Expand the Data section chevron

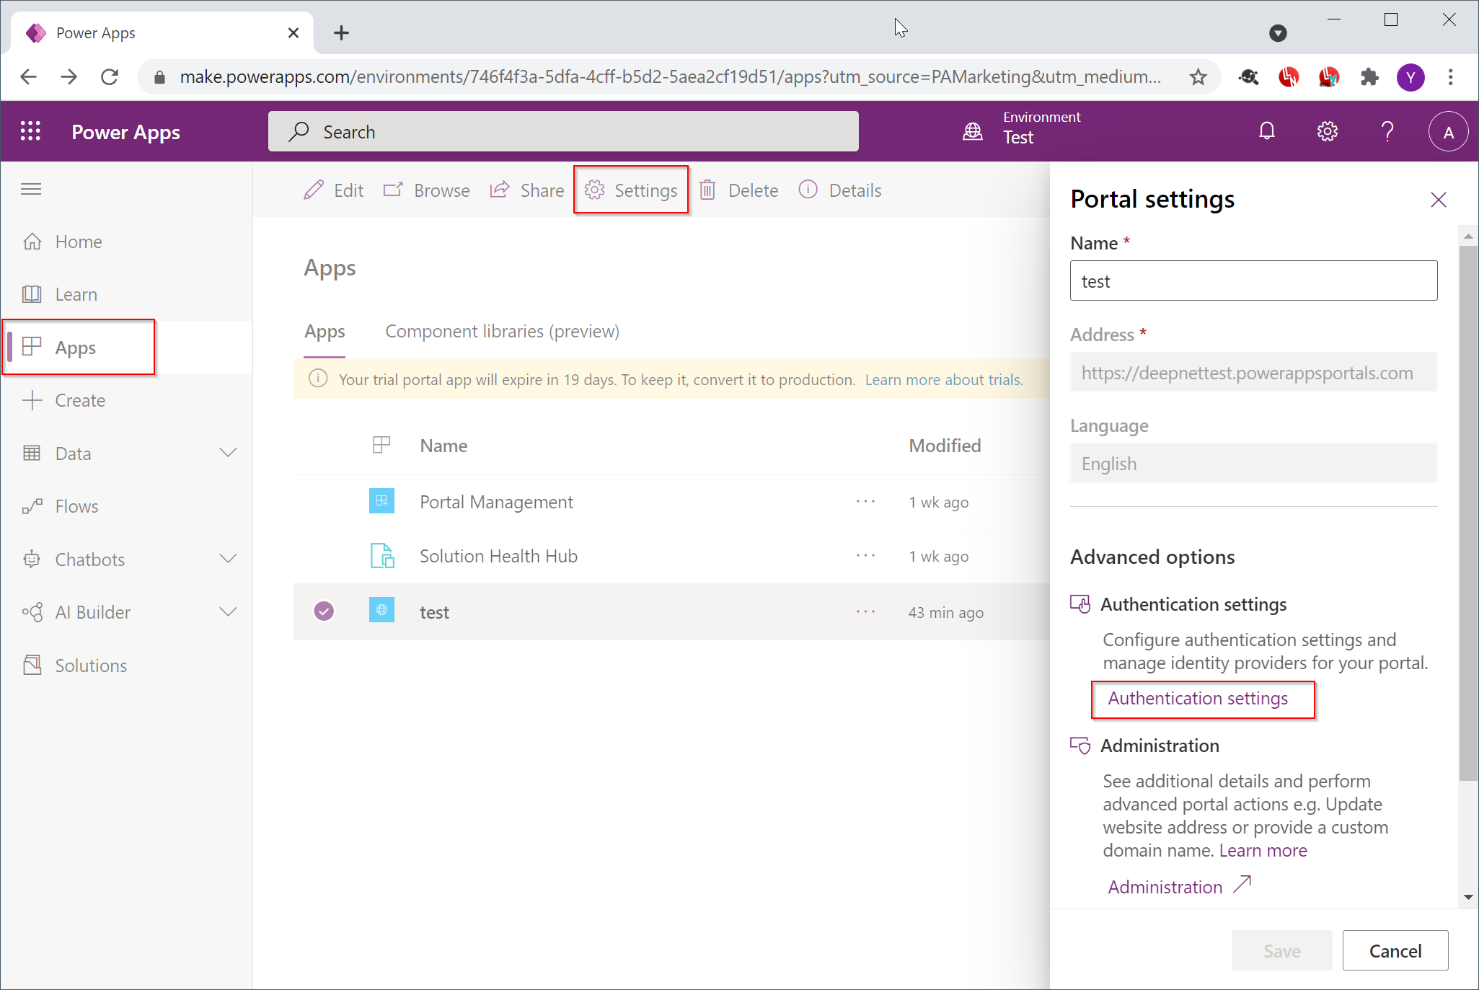(228, 453)
